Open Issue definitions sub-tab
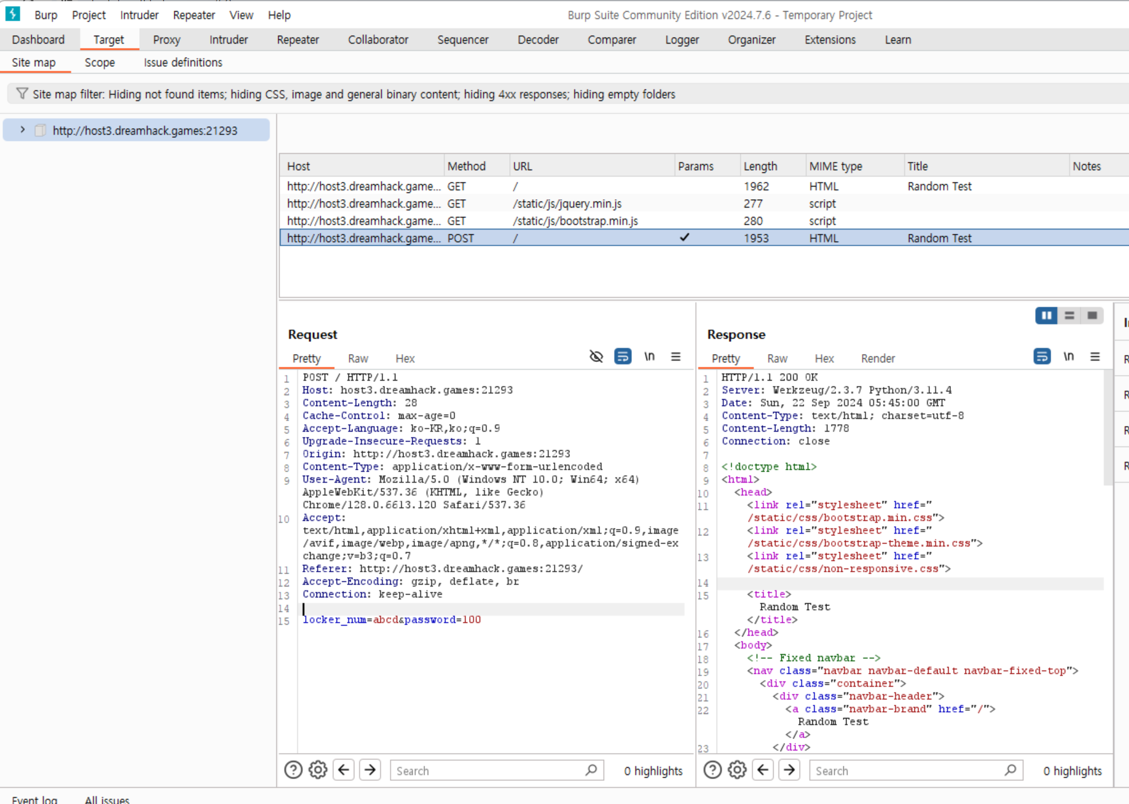Viewport: 1129px width, 804px height. [x=183, y=62]
